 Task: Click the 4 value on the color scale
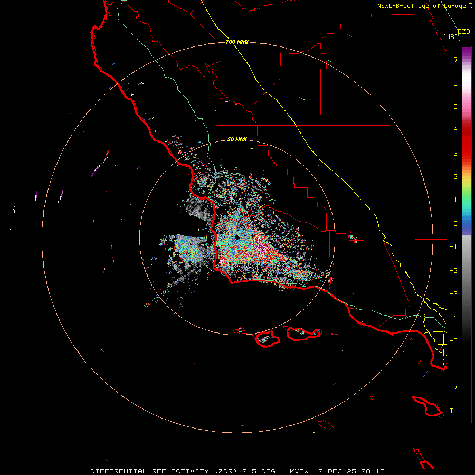(x=455, y=130)
